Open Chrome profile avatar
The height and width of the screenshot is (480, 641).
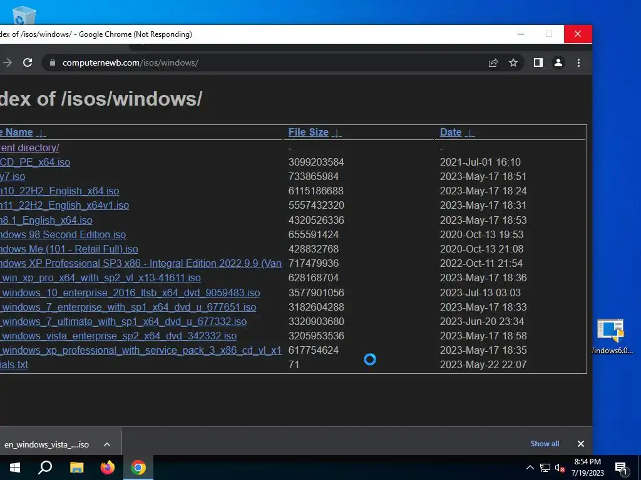(558, 62)
